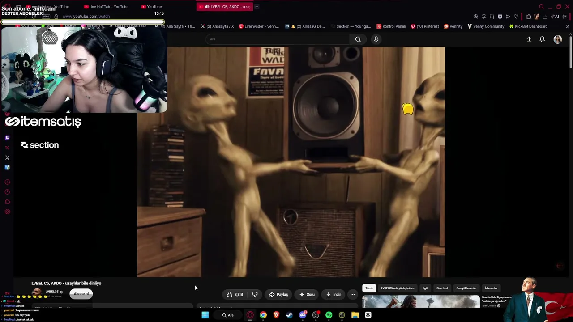The height and width of the screenshot is (322, 573).
Task: Open a new tab with the plus button
Action: coord(257,7)
